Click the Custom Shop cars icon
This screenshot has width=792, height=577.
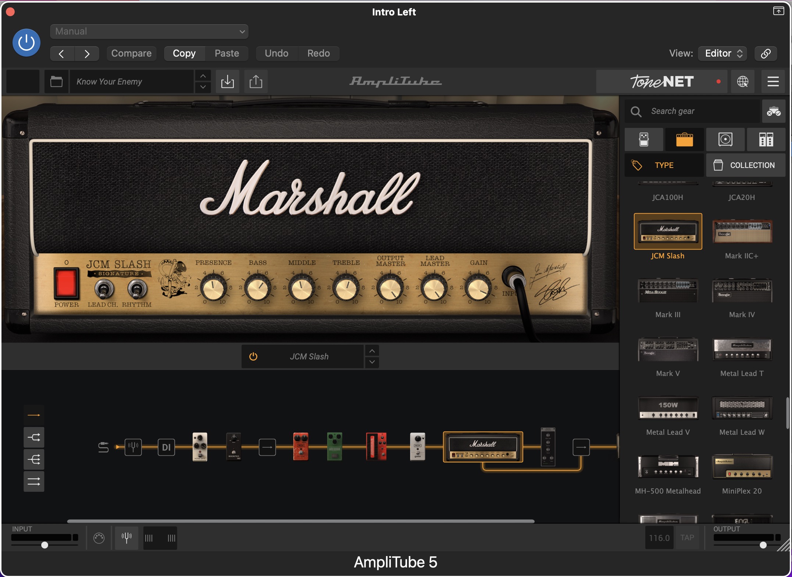[774, 111]
